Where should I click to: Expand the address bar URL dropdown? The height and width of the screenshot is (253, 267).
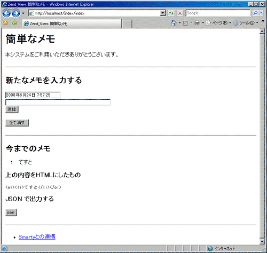[163, 13]
